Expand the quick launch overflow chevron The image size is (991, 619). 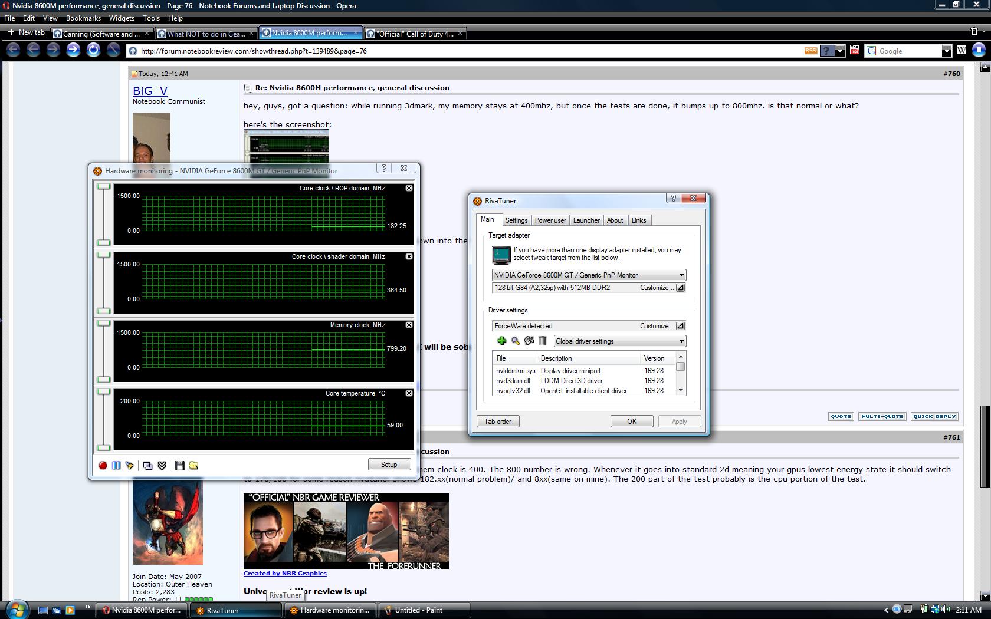88,607
